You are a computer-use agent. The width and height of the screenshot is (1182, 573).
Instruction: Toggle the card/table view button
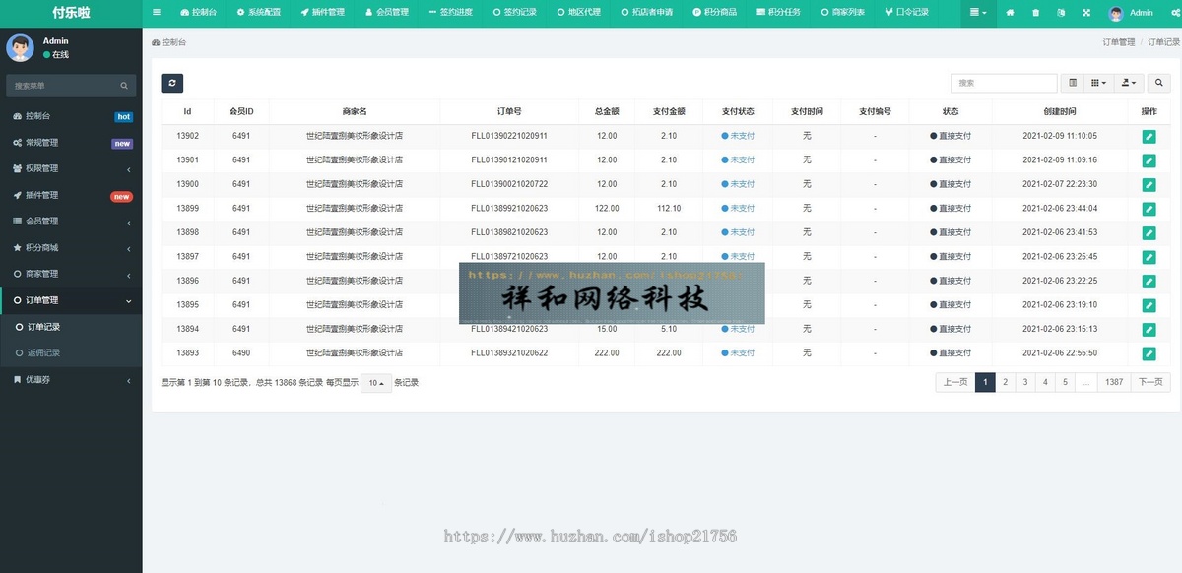point(1073,83)
